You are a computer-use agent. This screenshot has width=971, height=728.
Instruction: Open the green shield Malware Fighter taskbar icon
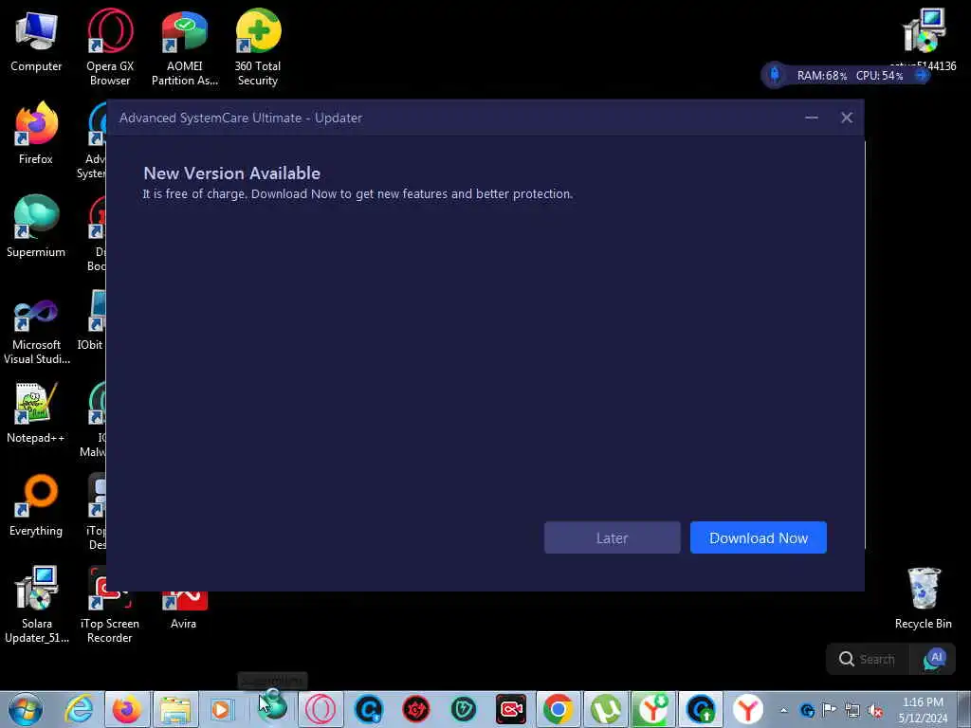pyautogui.click(x=463, y=709)
